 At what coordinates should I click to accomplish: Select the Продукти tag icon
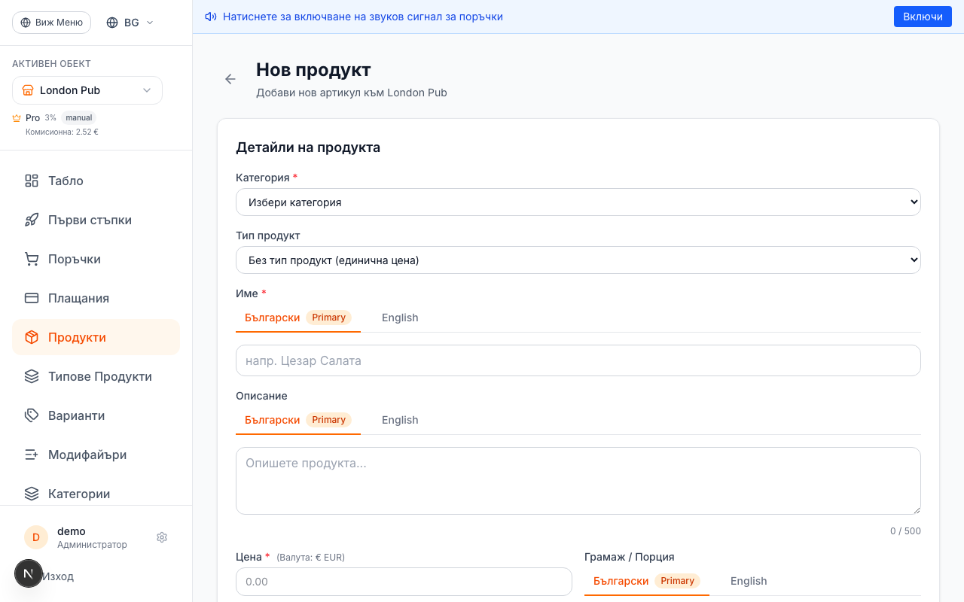31,337
